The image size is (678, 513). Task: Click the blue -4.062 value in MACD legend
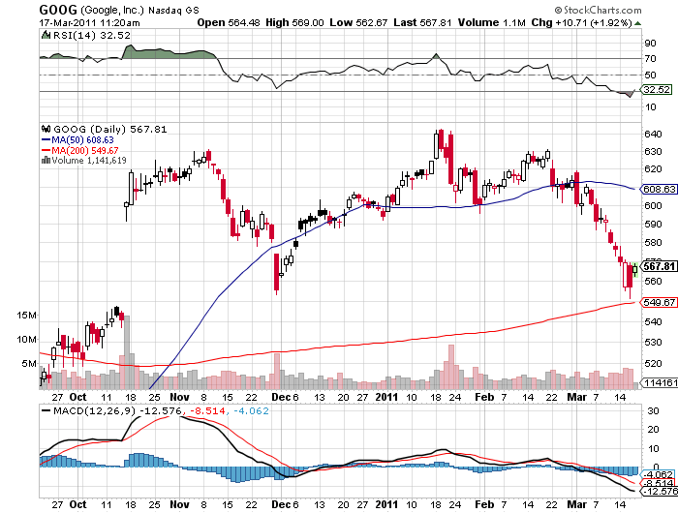click(x=251, y=410)
